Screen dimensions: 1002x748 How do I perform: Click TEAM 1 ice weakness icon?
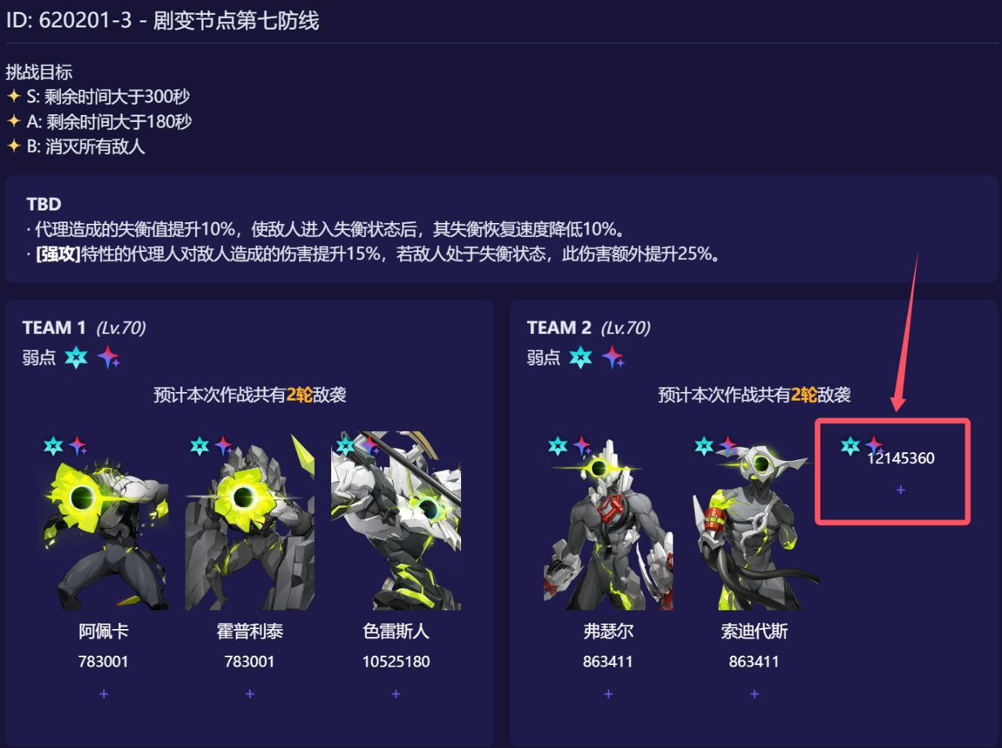tap(76, 358)
